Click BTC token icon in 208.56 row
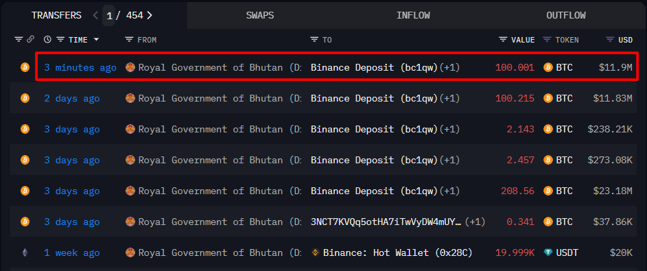This screenshot has width=647, height=271. (x=548, y=191)
